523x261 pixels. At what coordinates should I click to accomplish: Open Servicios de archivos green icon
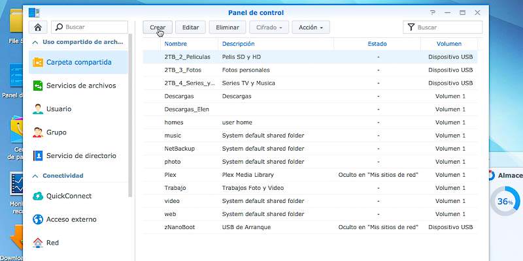point(38,85)
